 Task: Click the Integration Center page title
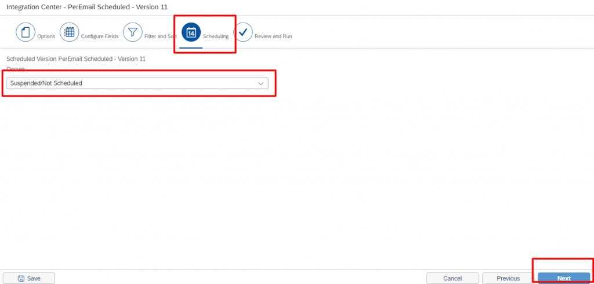coord(87,7)
